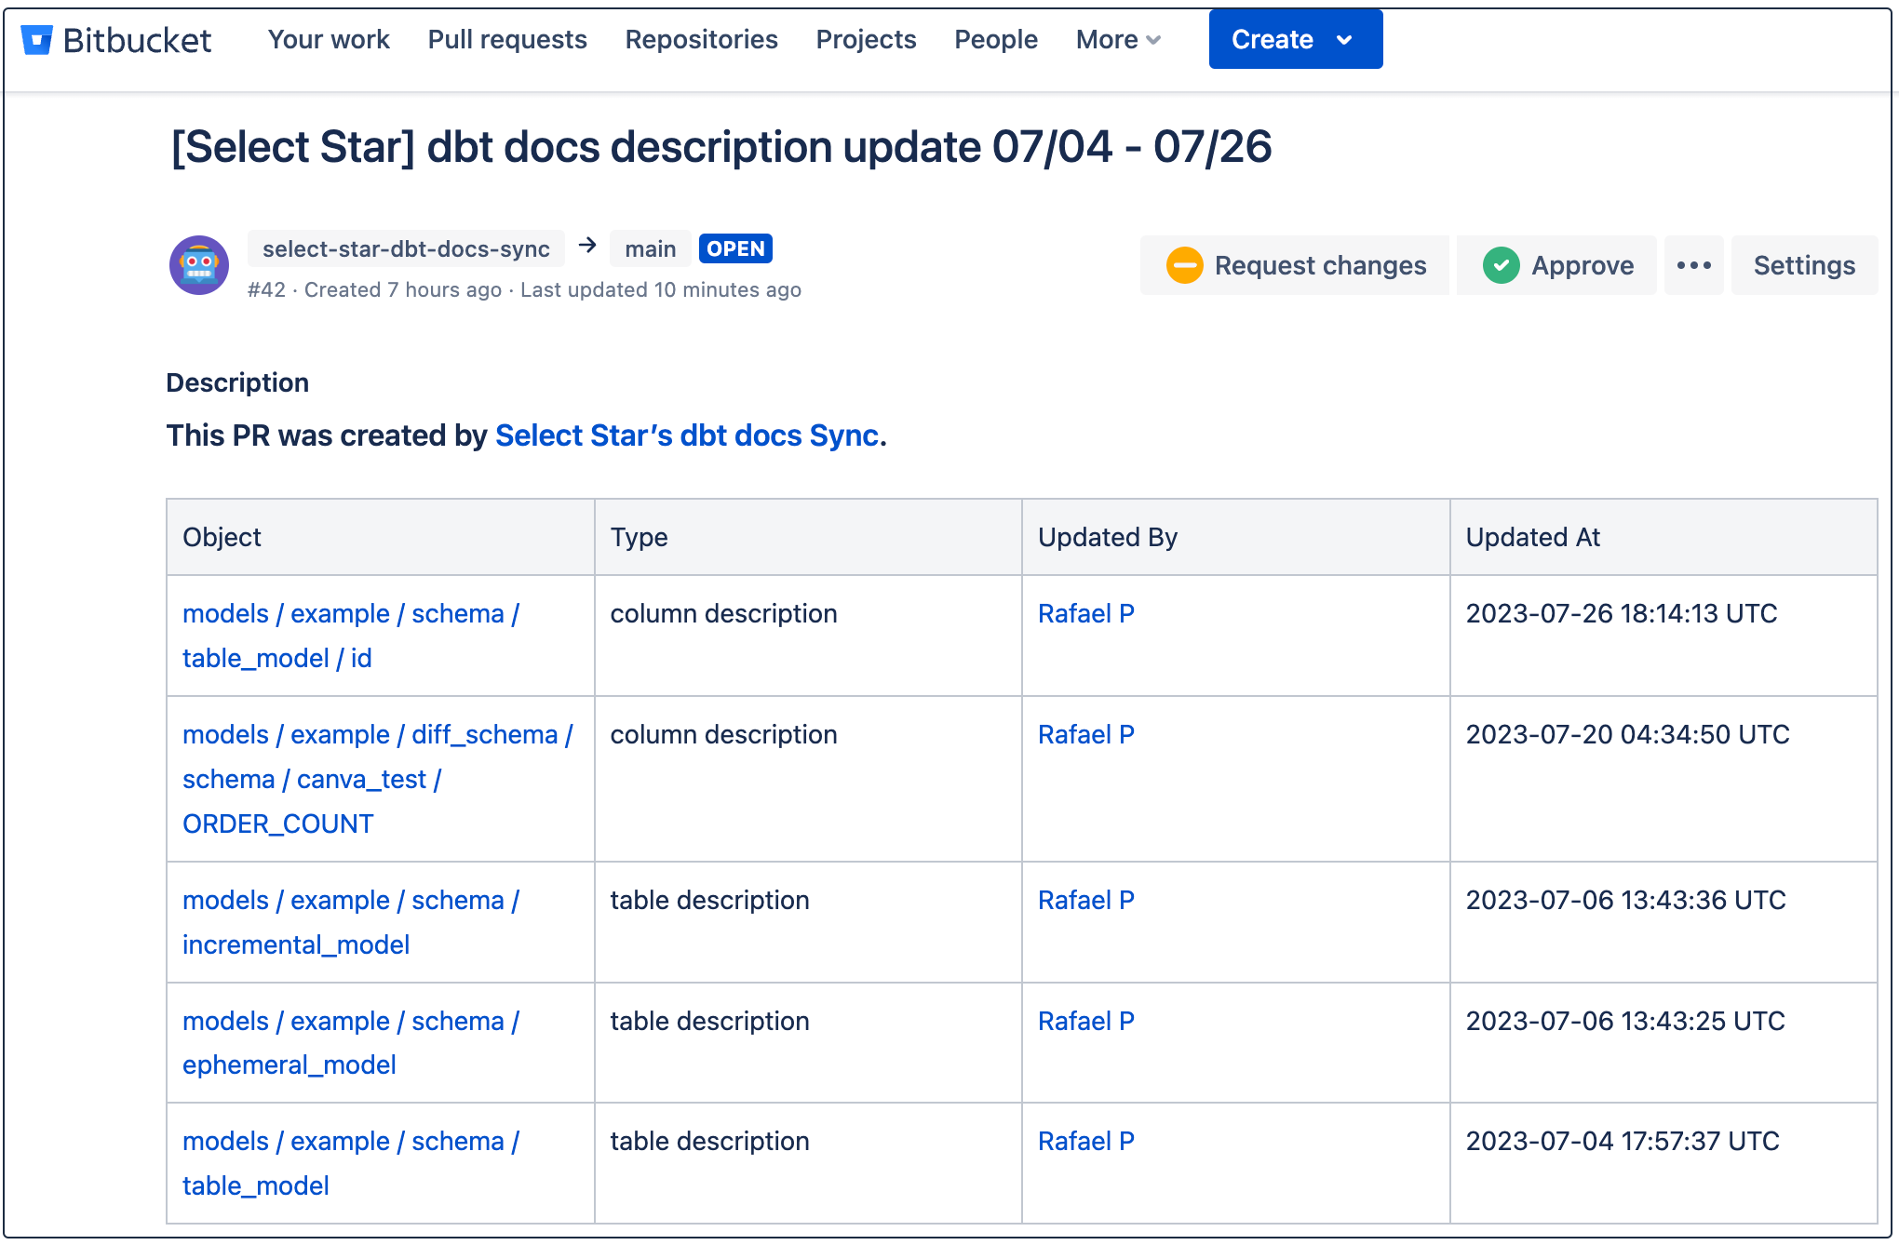Open the People navigation item
This screenshot has height=1245, width=1899.
click(996, 40)
